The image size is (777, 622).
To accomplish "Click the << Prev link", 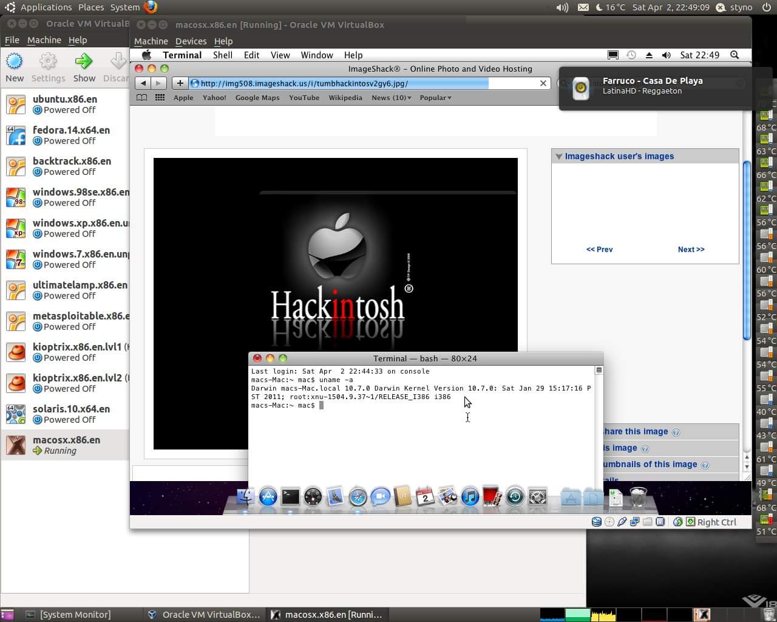I will (x=600, y=249).
